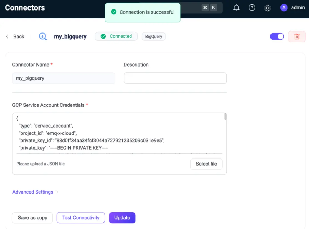Click into the Description input field
This screenshot has width=309, height=229.
175,78
